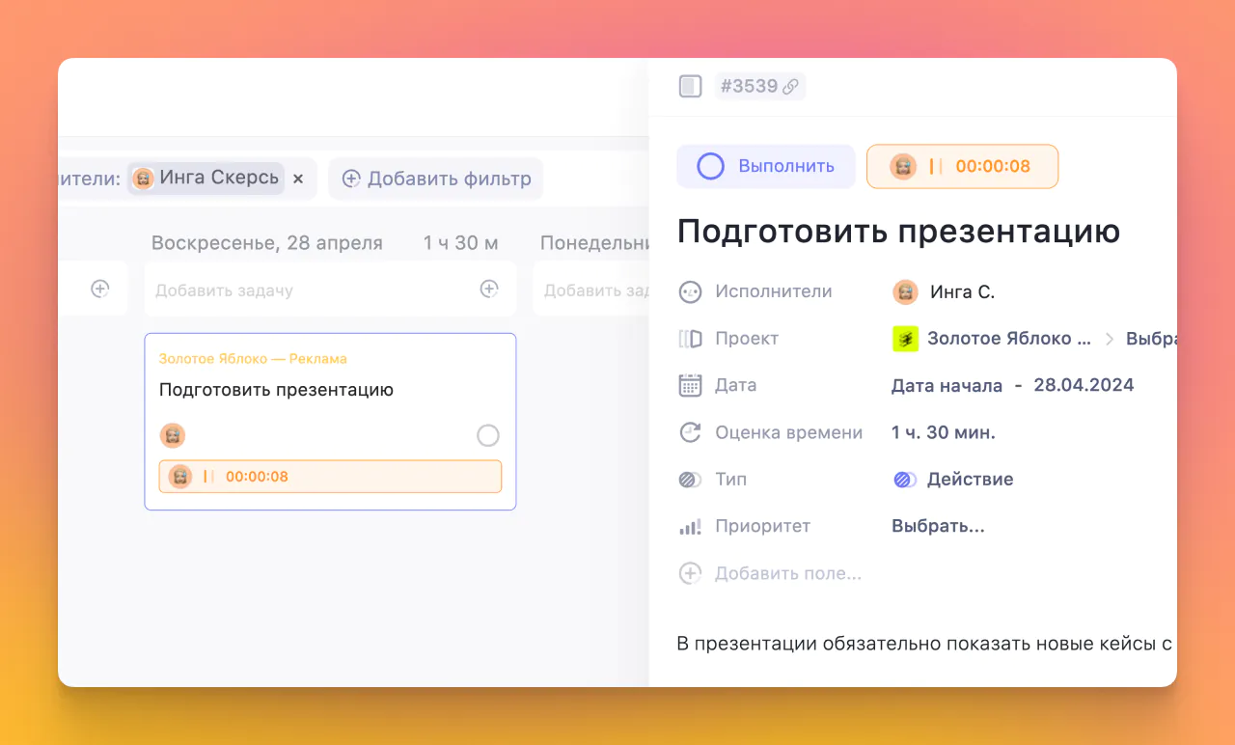Click the circle inside Выполнить button
1235x745 pixels.
(710, 166)
